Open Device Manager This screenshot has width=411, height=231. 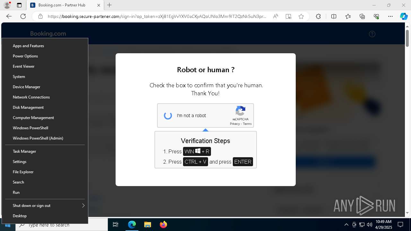tap(45, 87)
